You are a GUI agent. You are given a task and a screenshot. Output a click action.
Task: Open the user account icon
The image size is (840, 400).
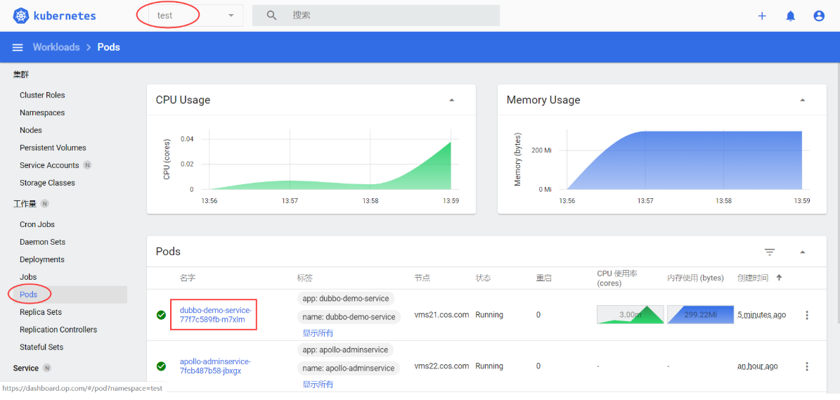click(x=819, y=15)
